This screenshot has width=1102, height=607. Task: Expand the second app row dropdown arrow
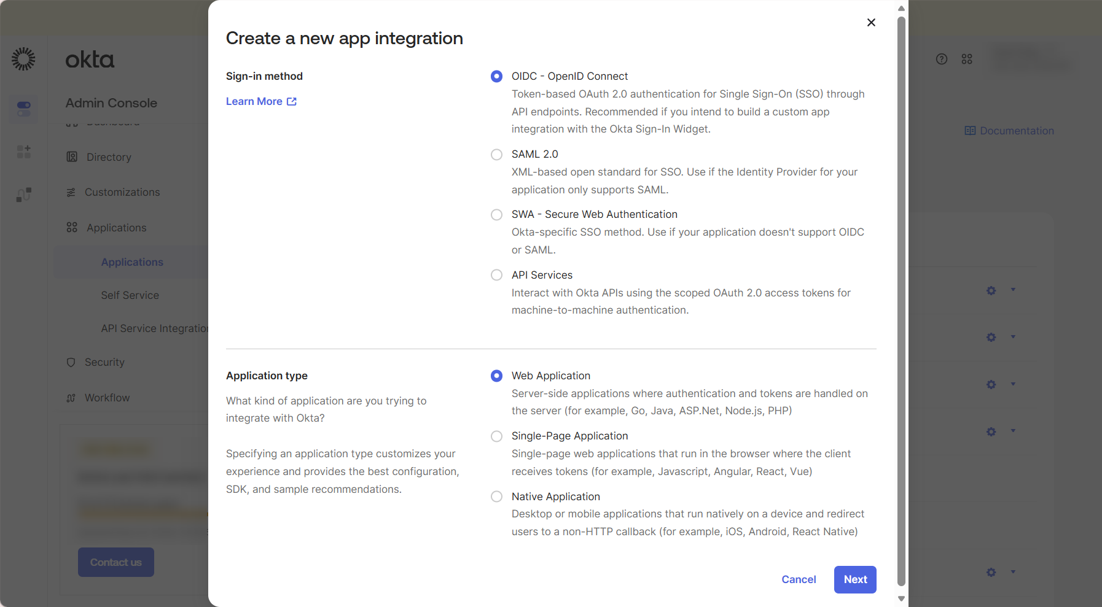coord(1013,336)
